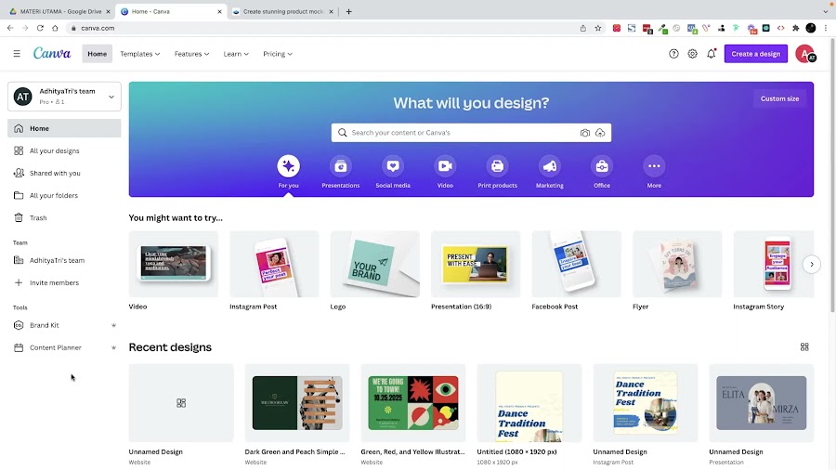Image resolution: width=836 pixels, height=470 pixels.
Task: Open All your designs in sidebar
Action: (x=64, y=150)
